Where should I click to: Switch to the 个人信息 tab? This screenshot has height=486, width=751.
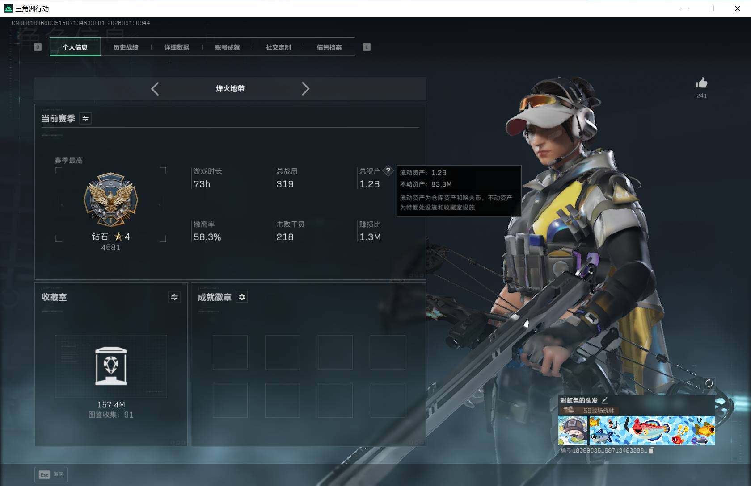click(75, 47)
